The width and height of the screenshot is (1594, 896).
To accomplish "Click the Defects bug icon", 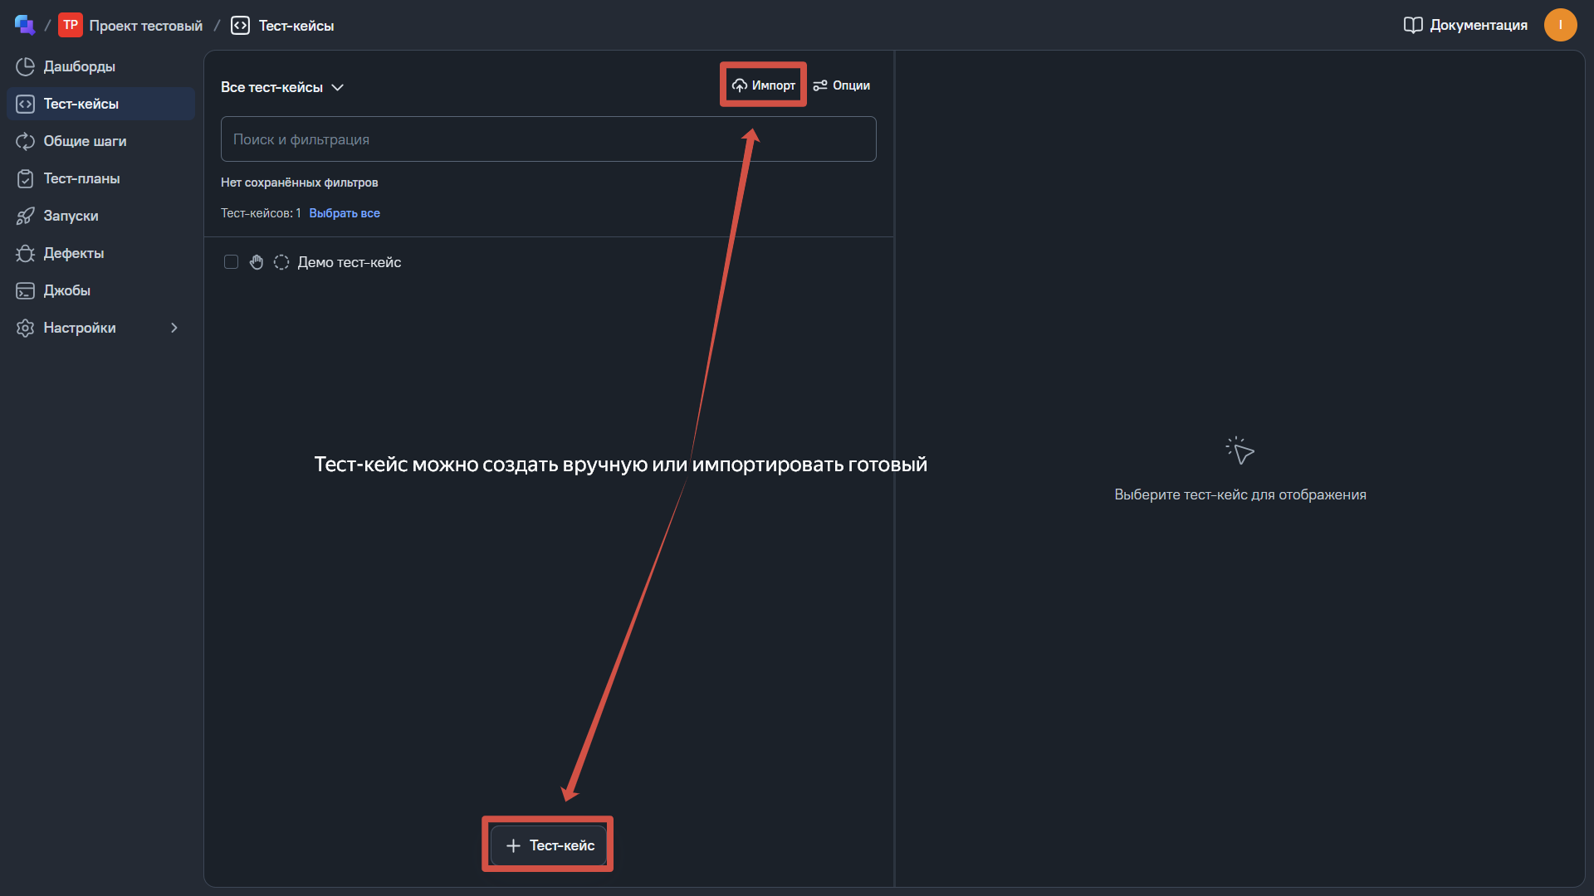I will pyautogui.click(x=25, y=253).
